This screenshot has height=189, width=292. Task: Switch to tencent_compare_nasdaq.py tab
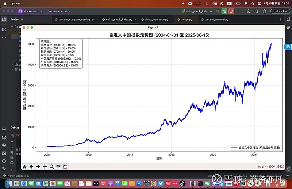click(x=74, y=20)
